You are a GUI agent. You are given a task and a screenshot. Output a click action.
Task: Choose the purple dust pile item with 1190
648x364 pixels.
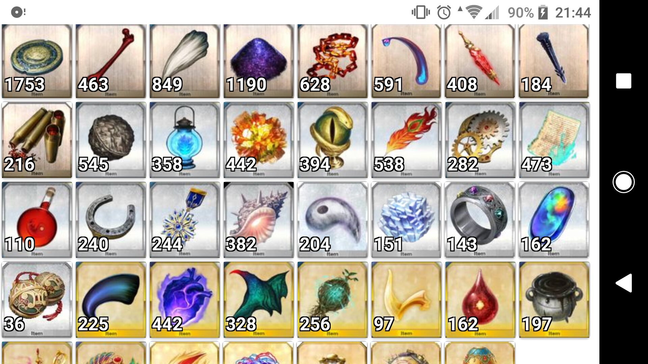tap(259, 61)
